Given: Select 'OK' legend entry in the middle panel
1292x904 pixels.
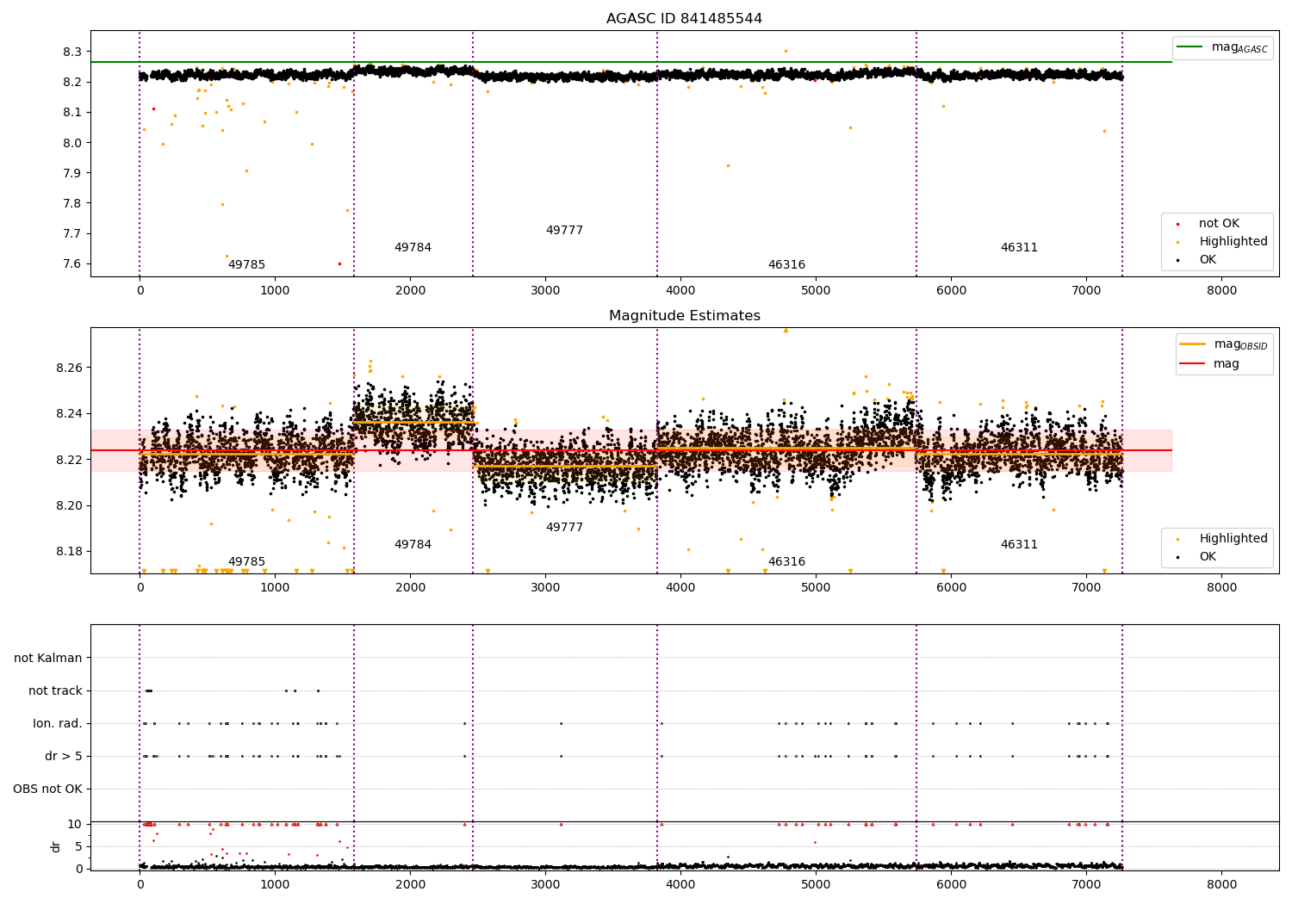Looking at the screenshot, I should pos(1208,557).
